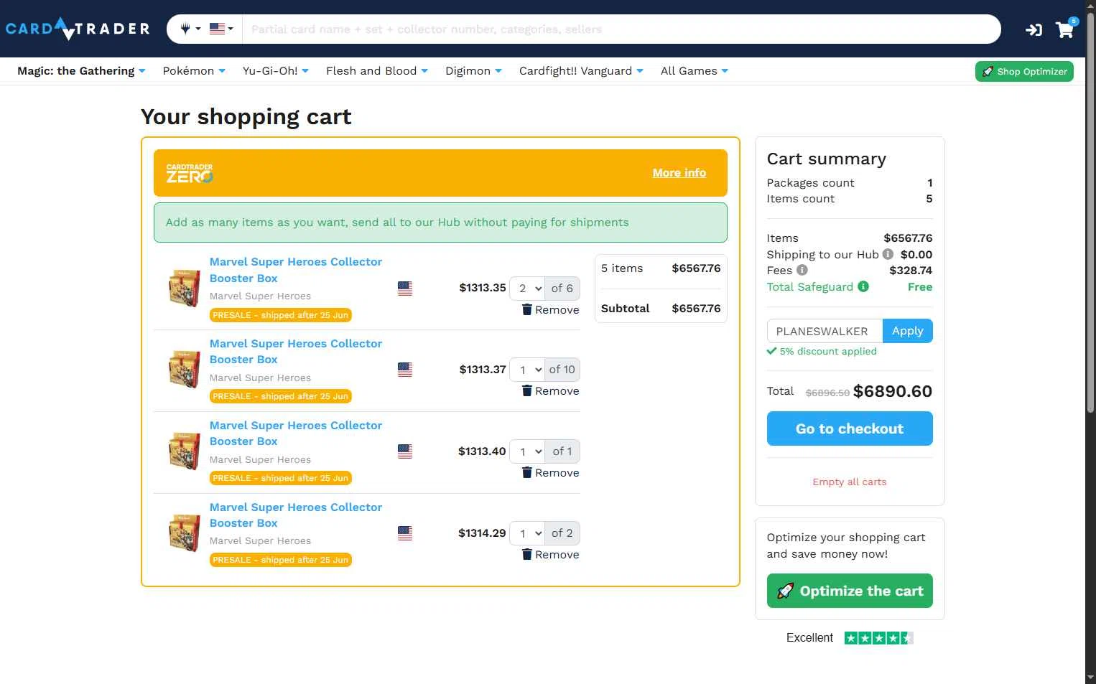Click the box thumbnail of the $1314.29 item
1096x684 pixels.
coord(184,533)
